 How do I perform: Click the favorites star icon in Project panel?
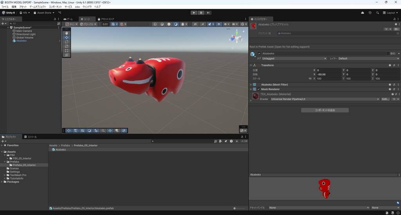point(237,141)
